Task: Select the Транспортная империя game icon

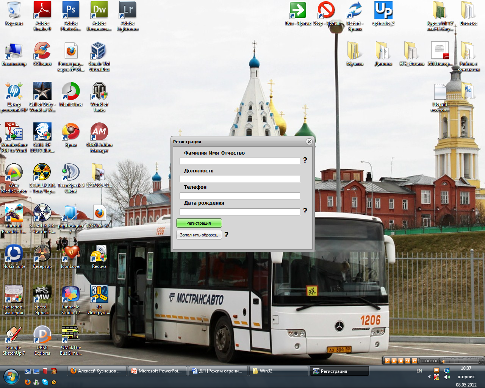Action: click(x=14, y=300)
